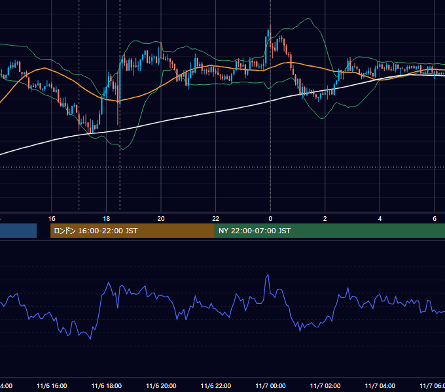Select the 2 hour label on time axis

click(325, 219)
